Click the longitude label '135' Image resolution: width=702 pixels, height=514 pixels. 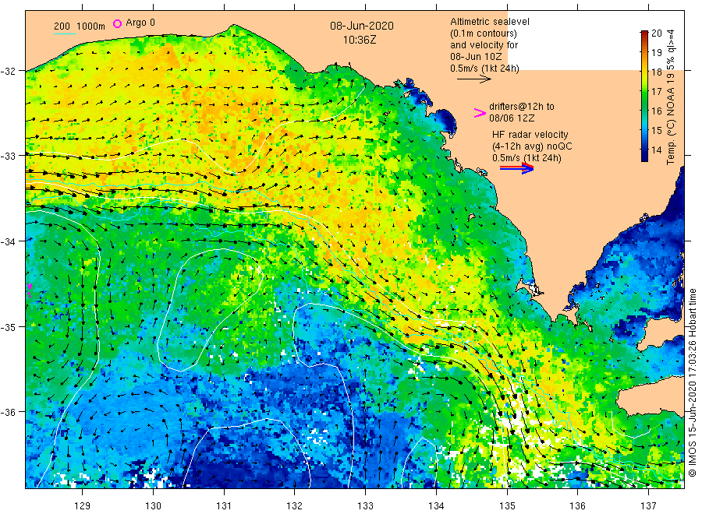(507, 506)
